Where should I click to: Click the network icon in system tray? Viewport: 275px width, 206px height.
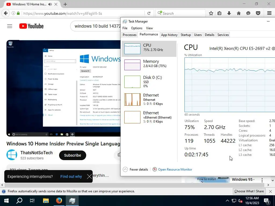(x=234, y=201)
